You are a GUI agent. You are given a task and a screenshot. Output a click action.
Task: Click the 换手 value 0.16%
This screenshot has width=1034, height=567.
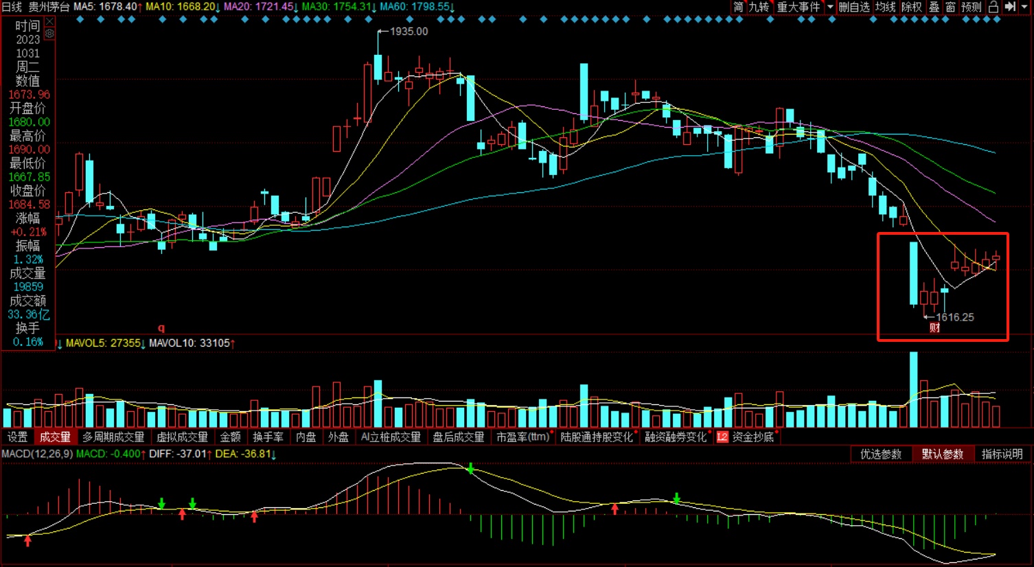coord(28,342)
